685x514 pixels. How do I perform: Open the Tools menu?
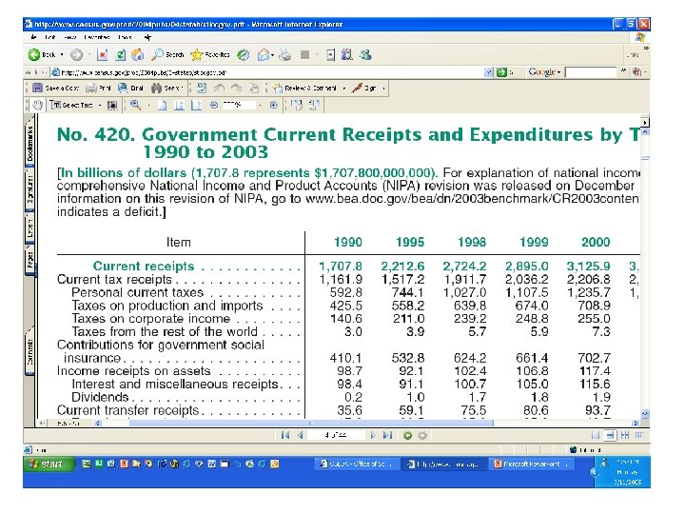coord(125,37)
